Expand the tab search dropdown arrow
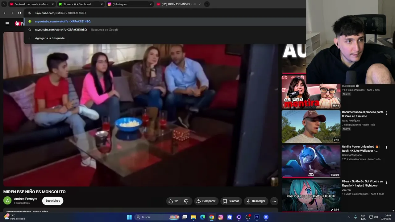This screenshot has width=395, height=222. pos(4,4)
